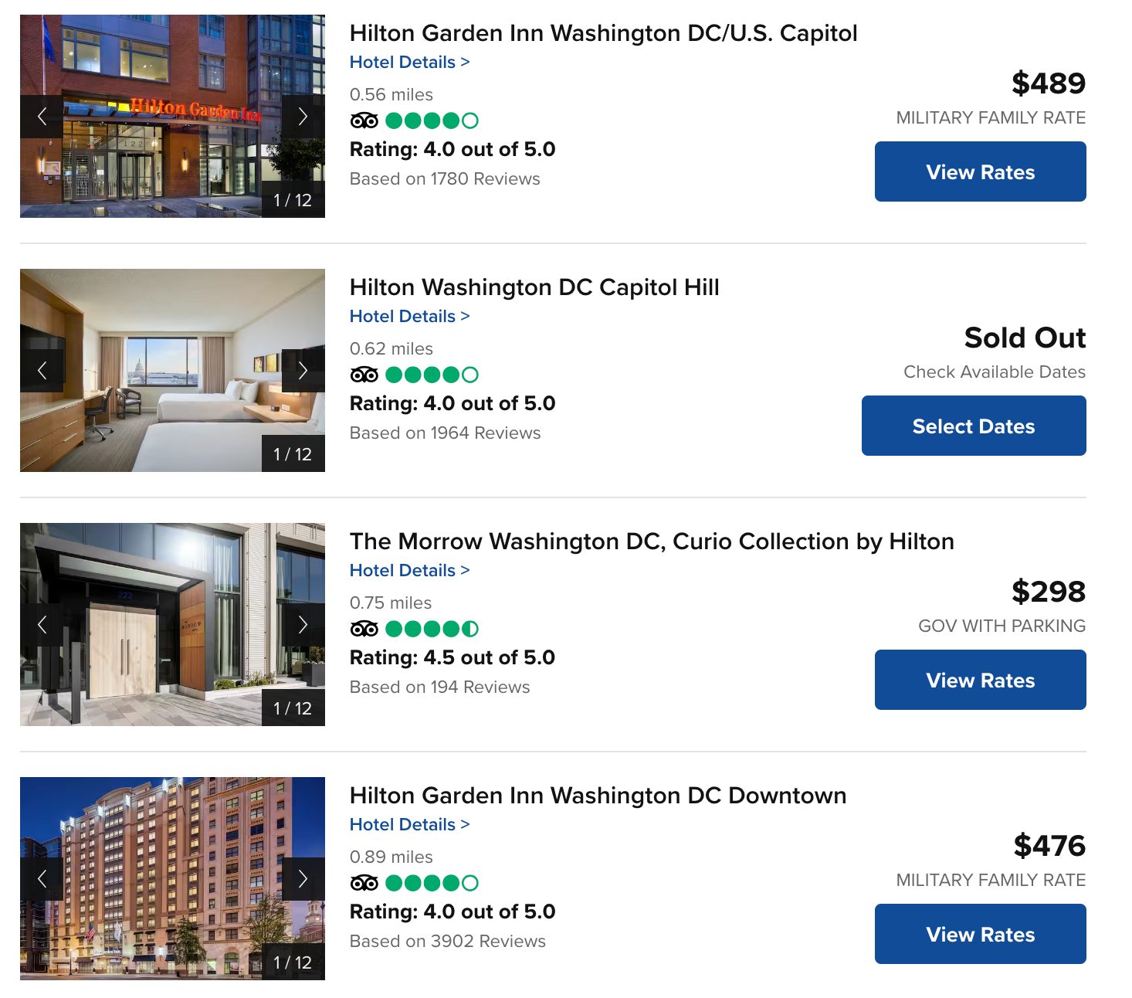Viewport: 1132px width, 998px height.
Task: Open Hotel Details for Hilton Garden Inn U.S. Capitol
Action: [x=409, y=62]
